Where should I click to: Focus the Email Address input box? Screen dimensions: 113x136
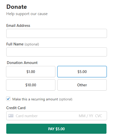click(x=57, y=33)
